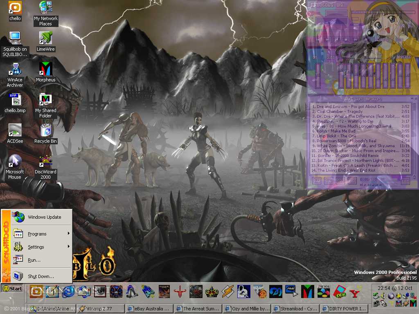Adjust equalizer preamp slider

point(318,76)
